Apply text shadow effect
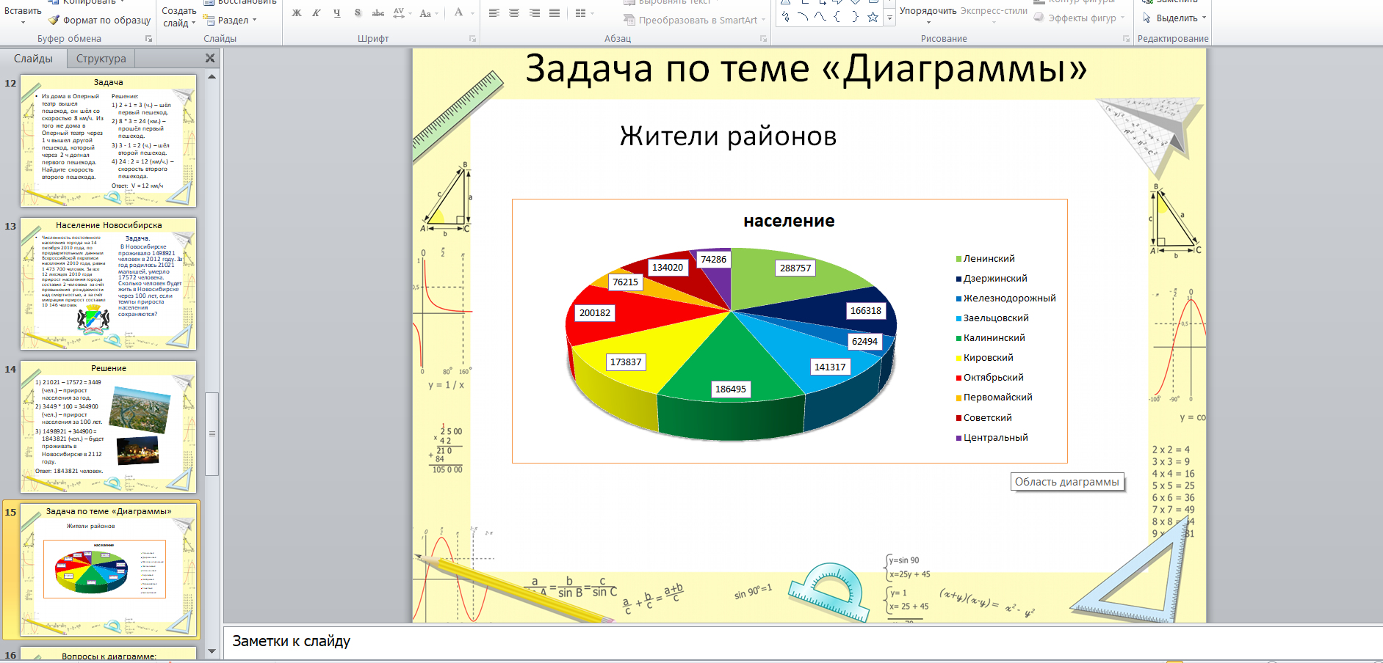The width and height of the screenshot is (1383, 663). [357, 13]
